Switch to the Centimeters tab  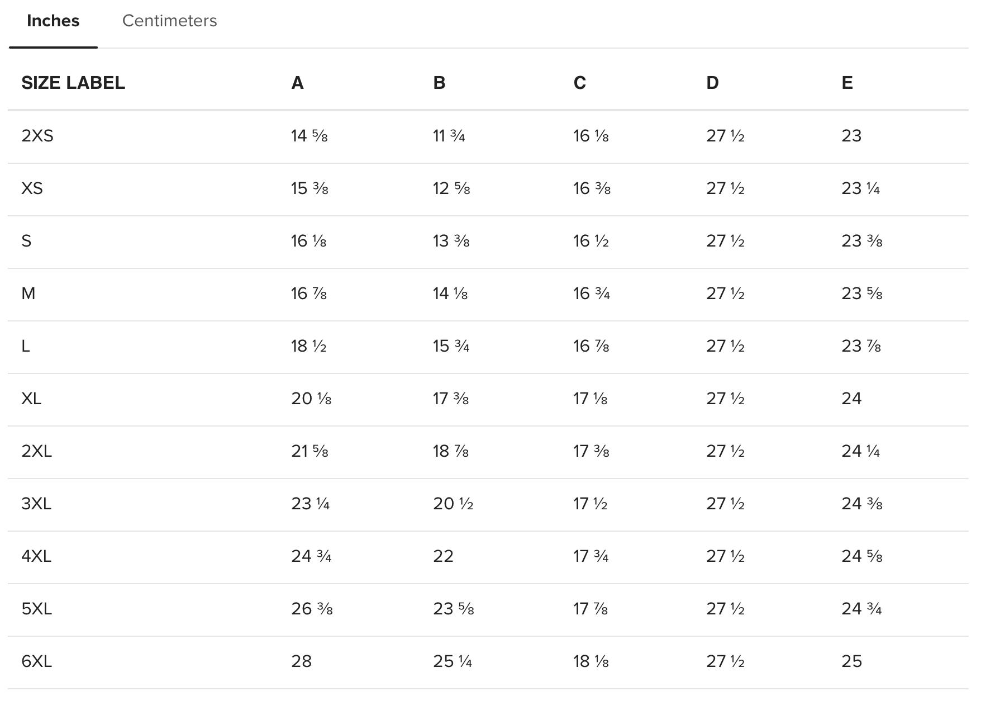tap(169, 21)
